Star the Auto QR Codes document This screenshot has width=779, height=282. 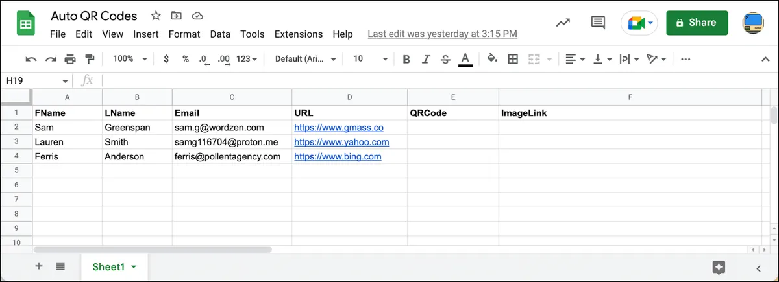point(156,16)
